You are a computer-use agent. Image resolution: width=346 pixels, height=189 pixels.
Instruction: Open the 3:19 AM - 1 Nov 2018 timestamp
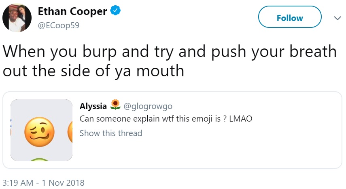click(x=43, y=183)
